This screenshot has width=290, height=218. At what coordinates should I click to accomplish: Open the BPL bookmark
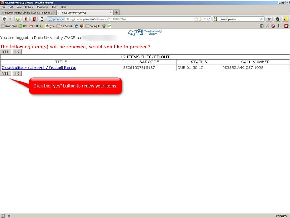[23, 26]
